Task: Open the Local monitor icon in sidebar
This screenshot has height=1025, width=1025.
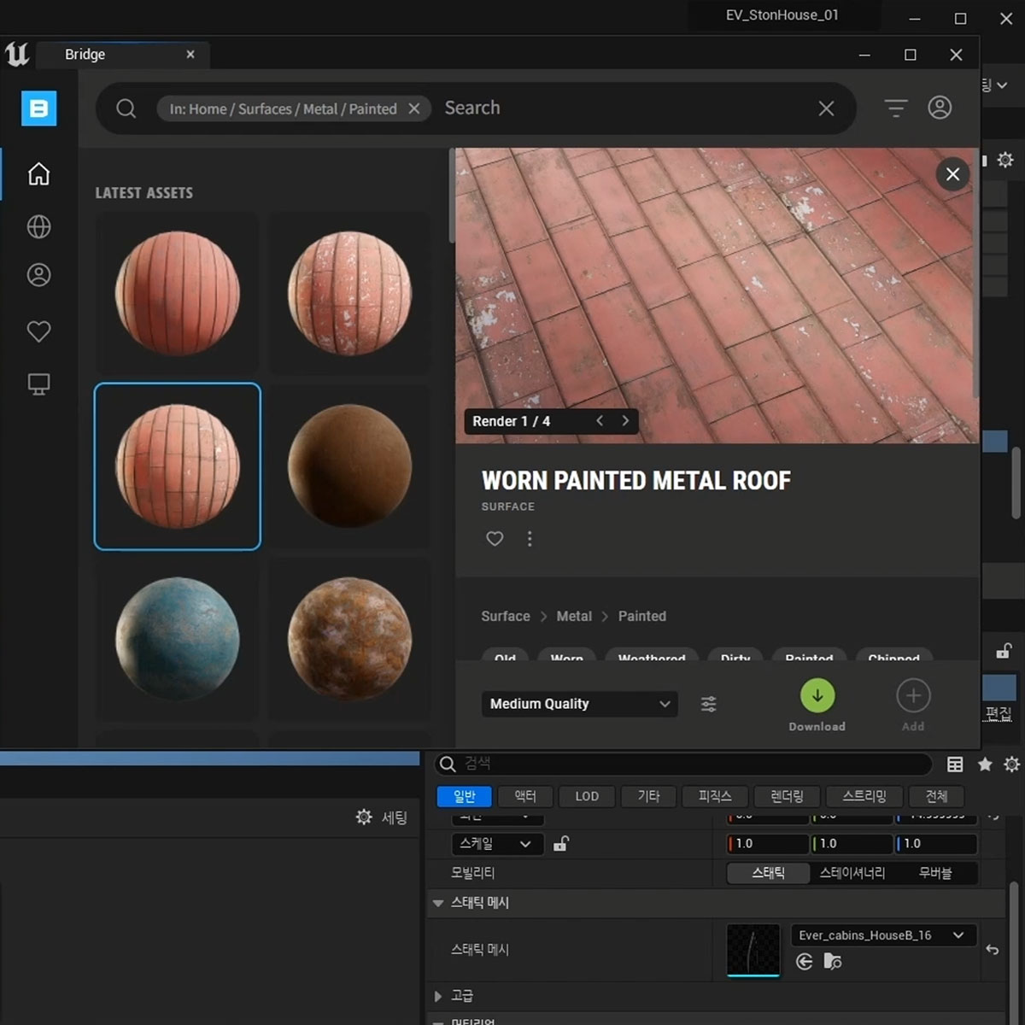Action: [38, 384]
